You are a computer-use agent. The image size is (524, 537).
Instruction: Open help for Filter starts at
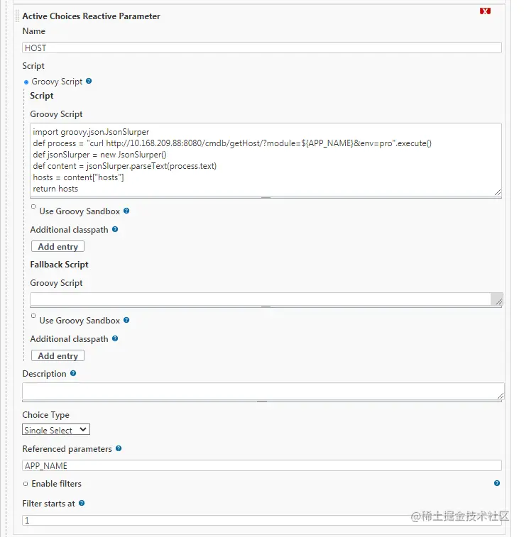82,503
